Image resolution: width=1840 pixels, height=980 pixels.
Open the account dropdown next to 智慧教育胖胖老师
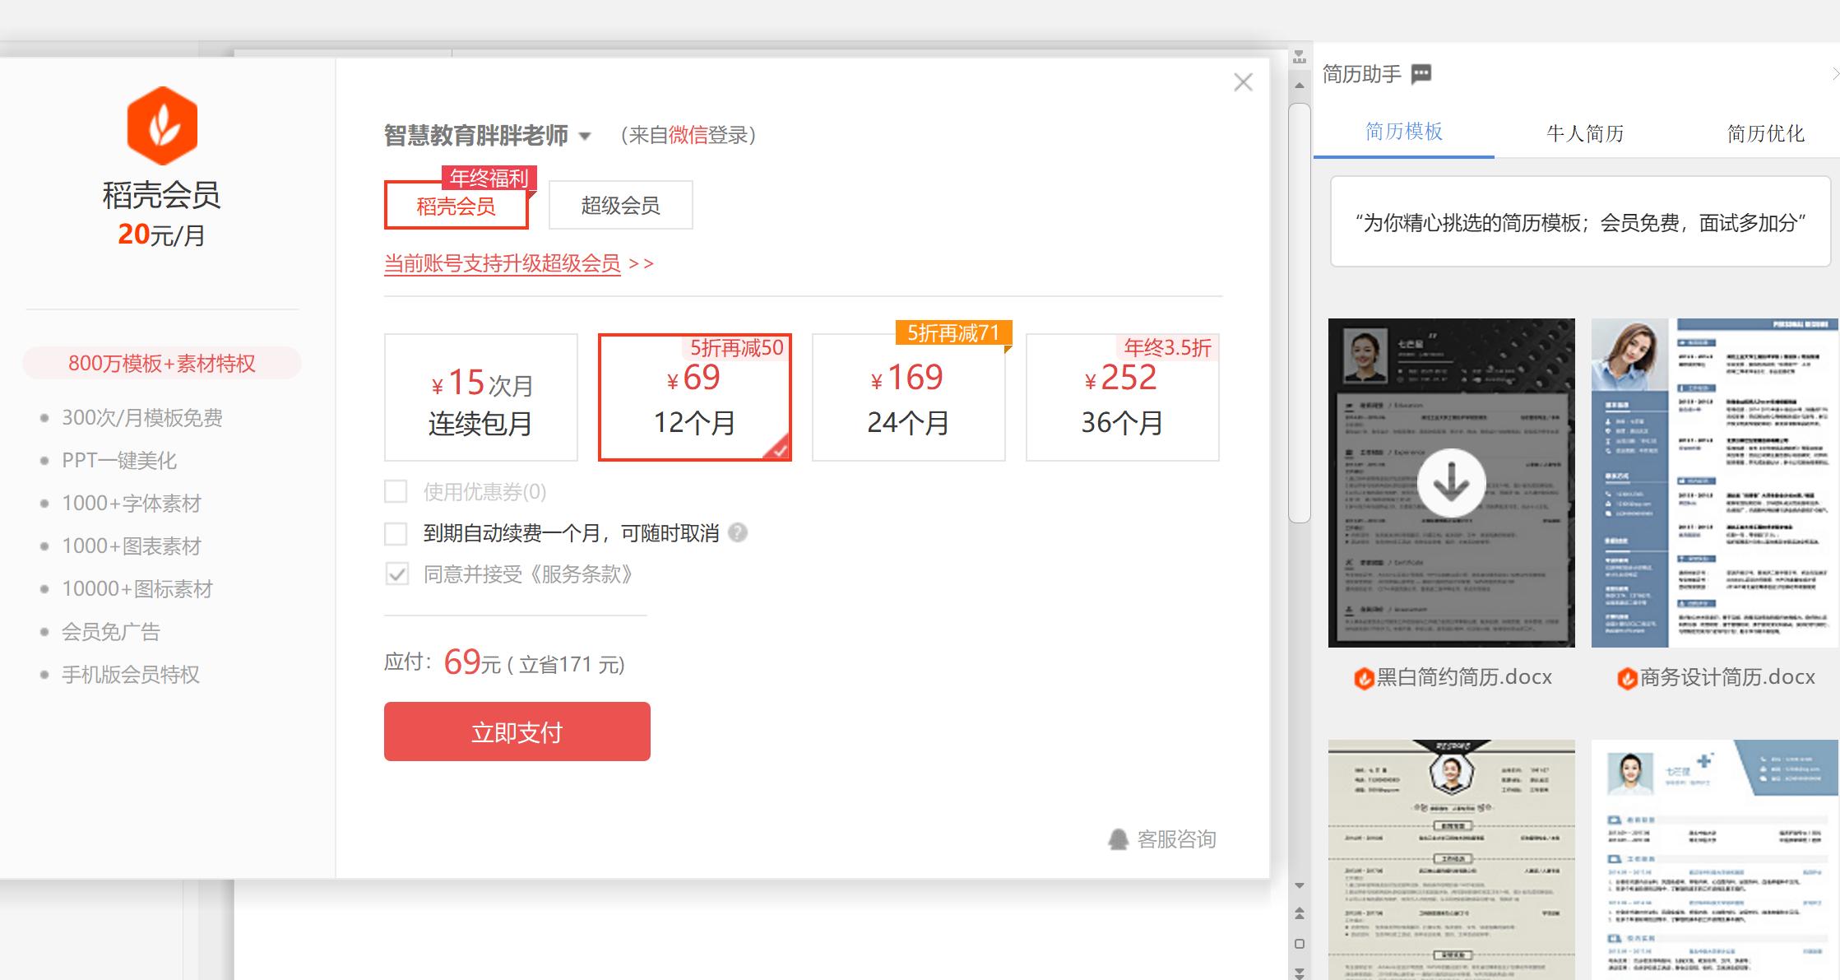click(x=586, y=137)
